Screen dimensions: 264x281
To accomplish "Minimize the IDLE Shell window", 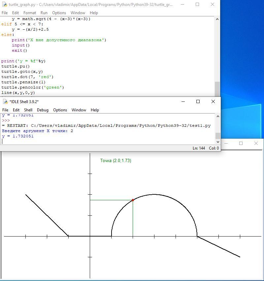I will [x=183, y=101].
